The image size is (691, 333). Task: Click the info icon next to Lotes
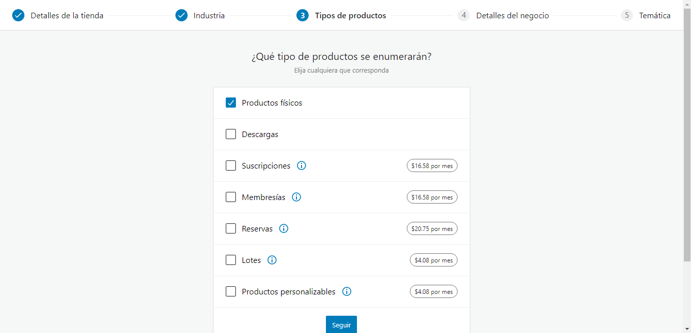click(272, 260)
